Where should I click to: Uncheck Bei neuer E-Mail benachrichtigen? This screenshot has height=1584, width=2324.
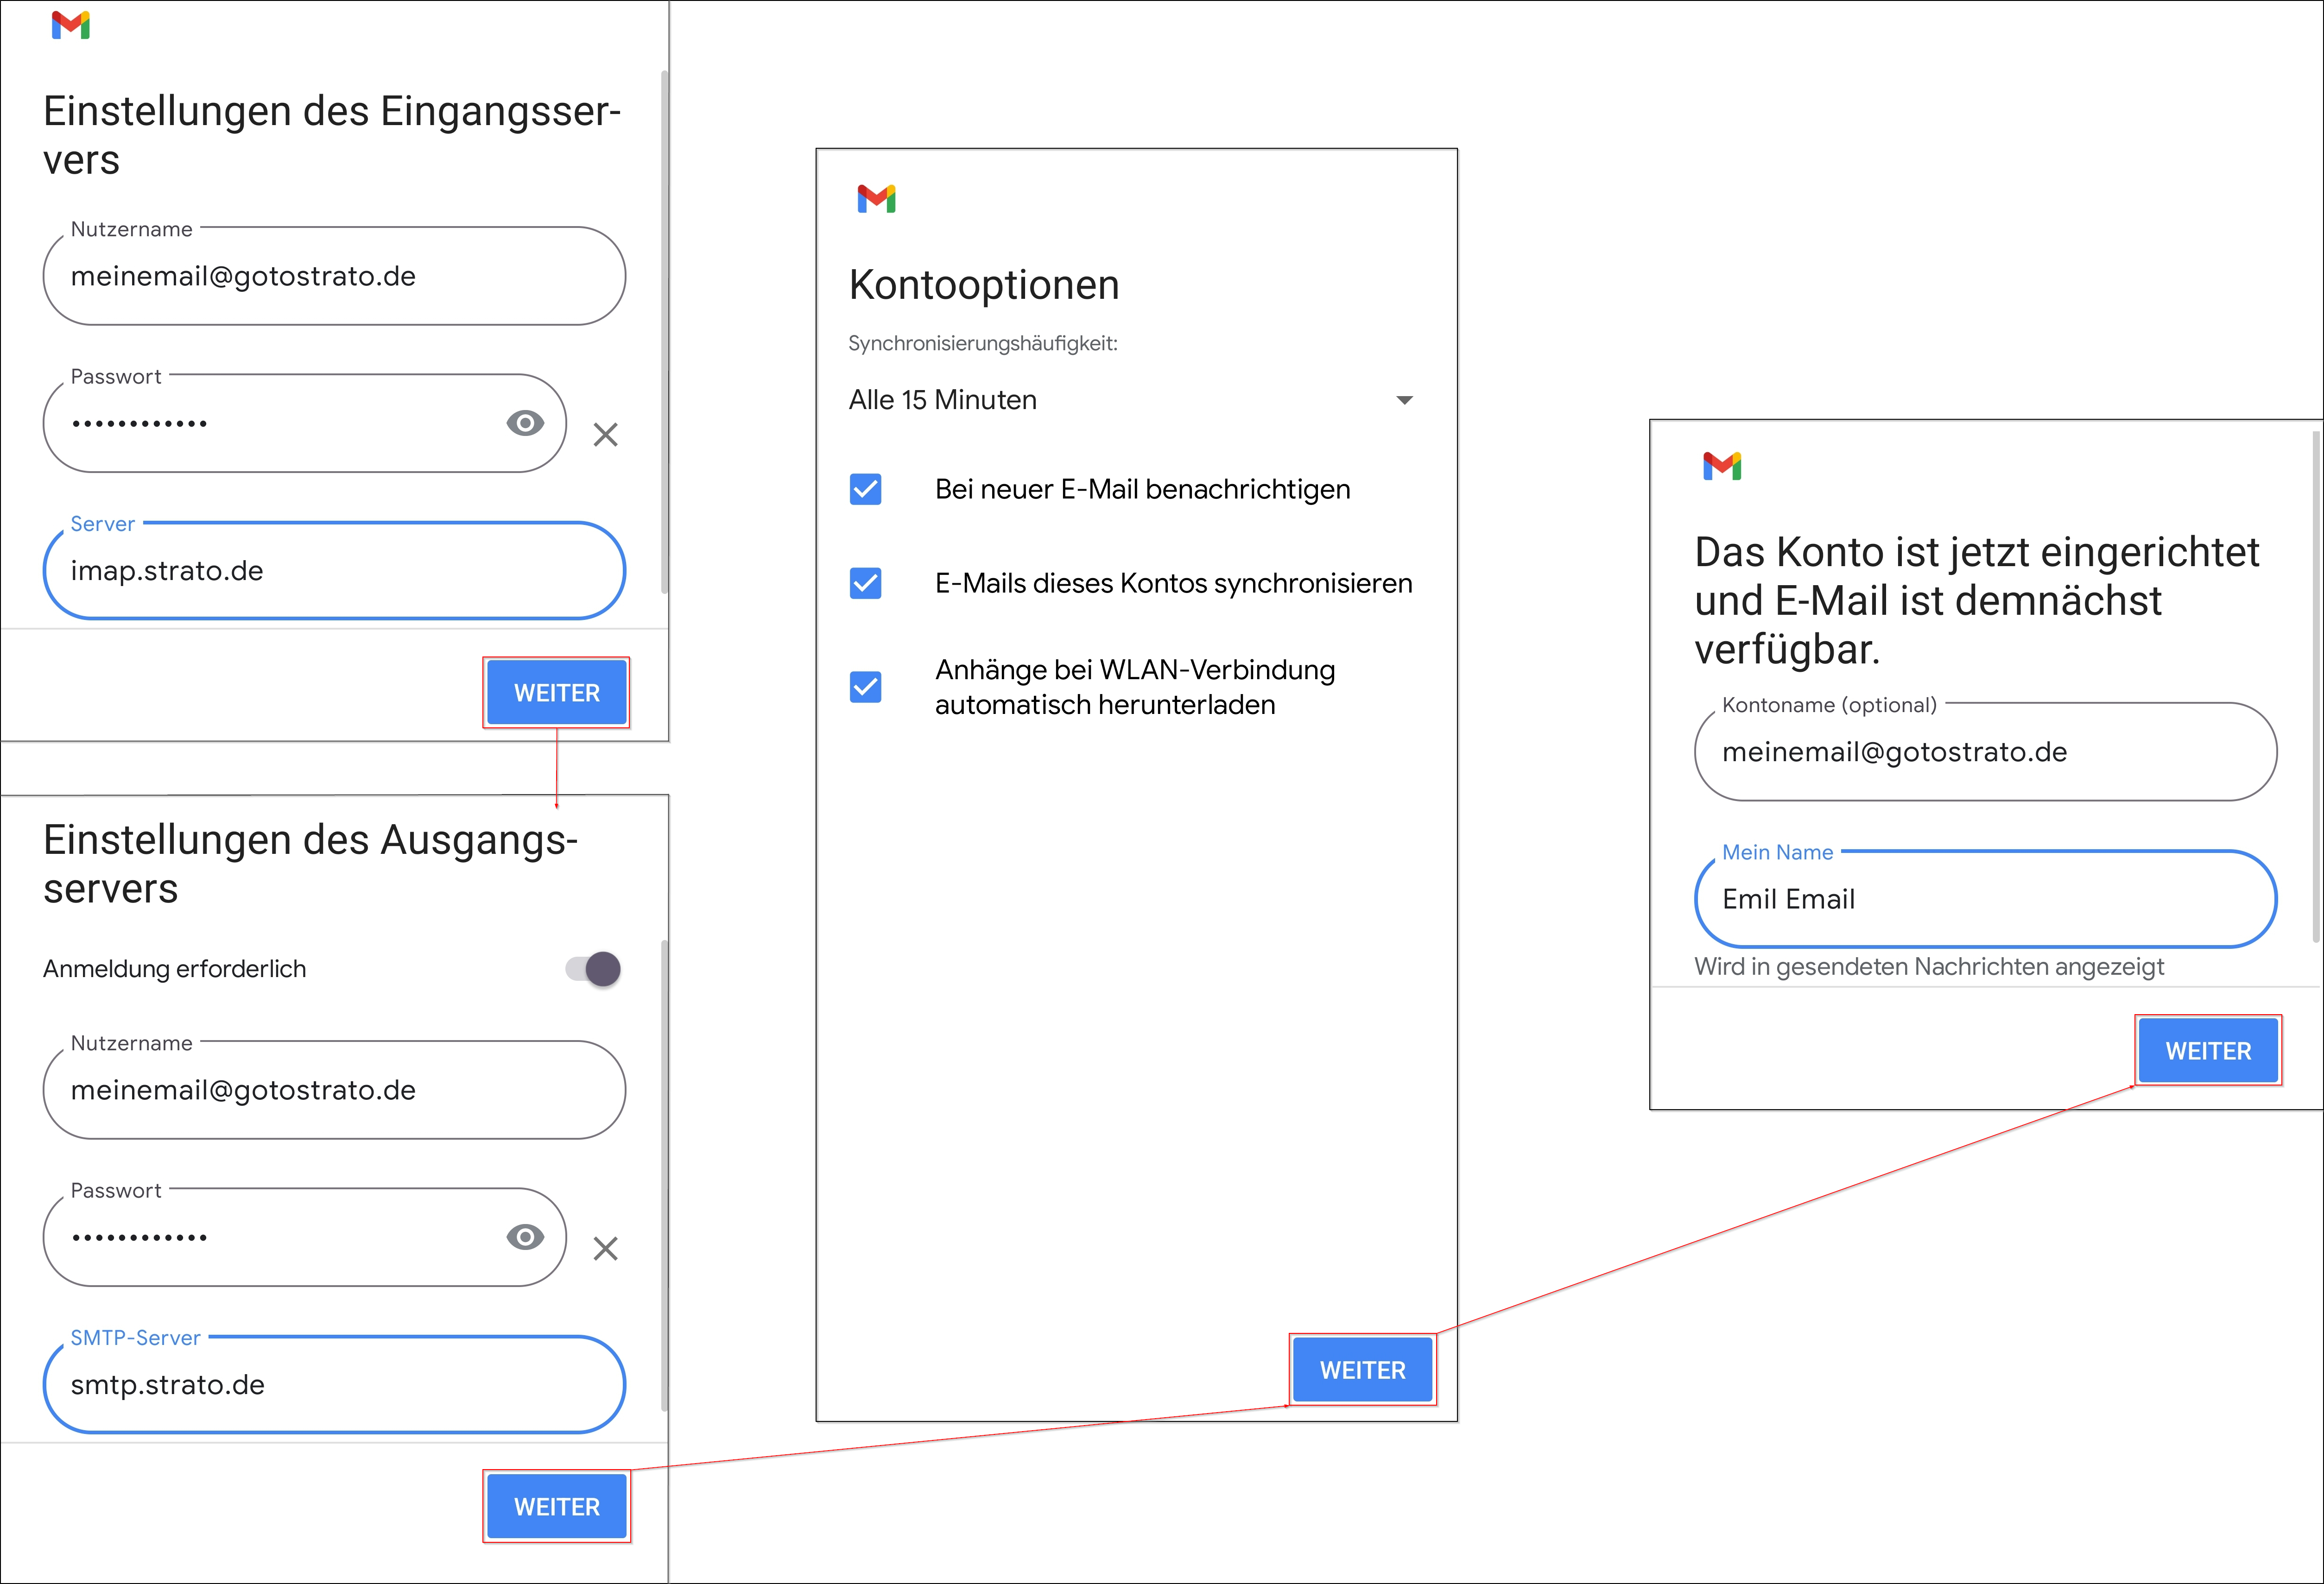pyautogui.click(x=865, y=489)
